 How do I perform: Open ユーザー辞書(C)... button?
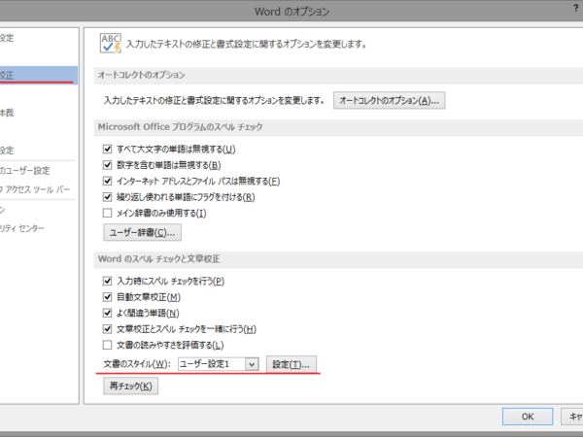click(142, 233)
